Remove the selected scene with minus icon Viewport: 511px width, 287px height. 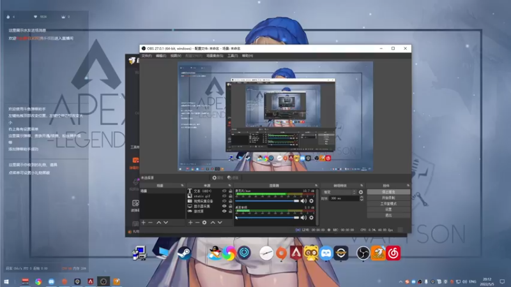[150, 223]
